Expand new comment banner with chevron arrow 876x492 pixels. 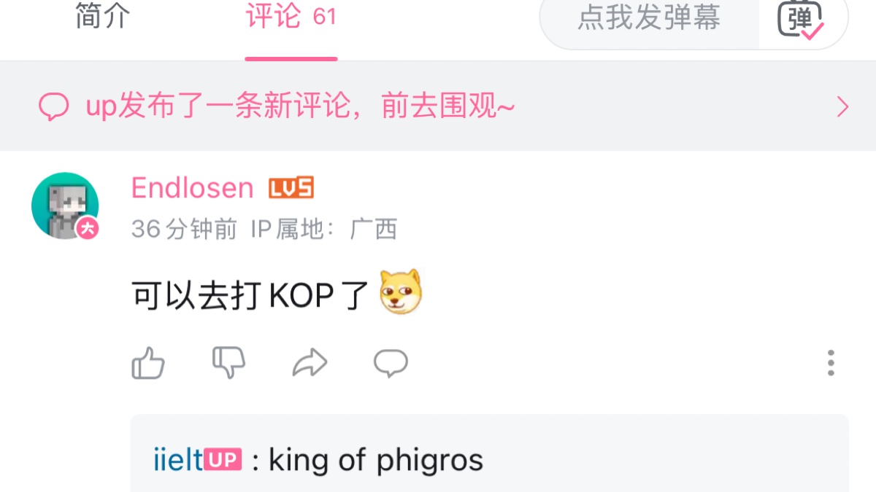842,107
